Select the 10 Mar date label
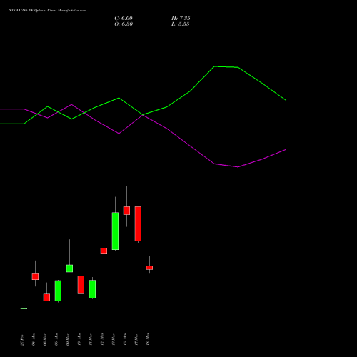This screenshot has height=357, width=357. (x=79, y=339)
